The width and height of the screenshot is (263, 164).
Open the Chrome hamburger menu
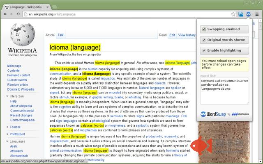point(257,14)
